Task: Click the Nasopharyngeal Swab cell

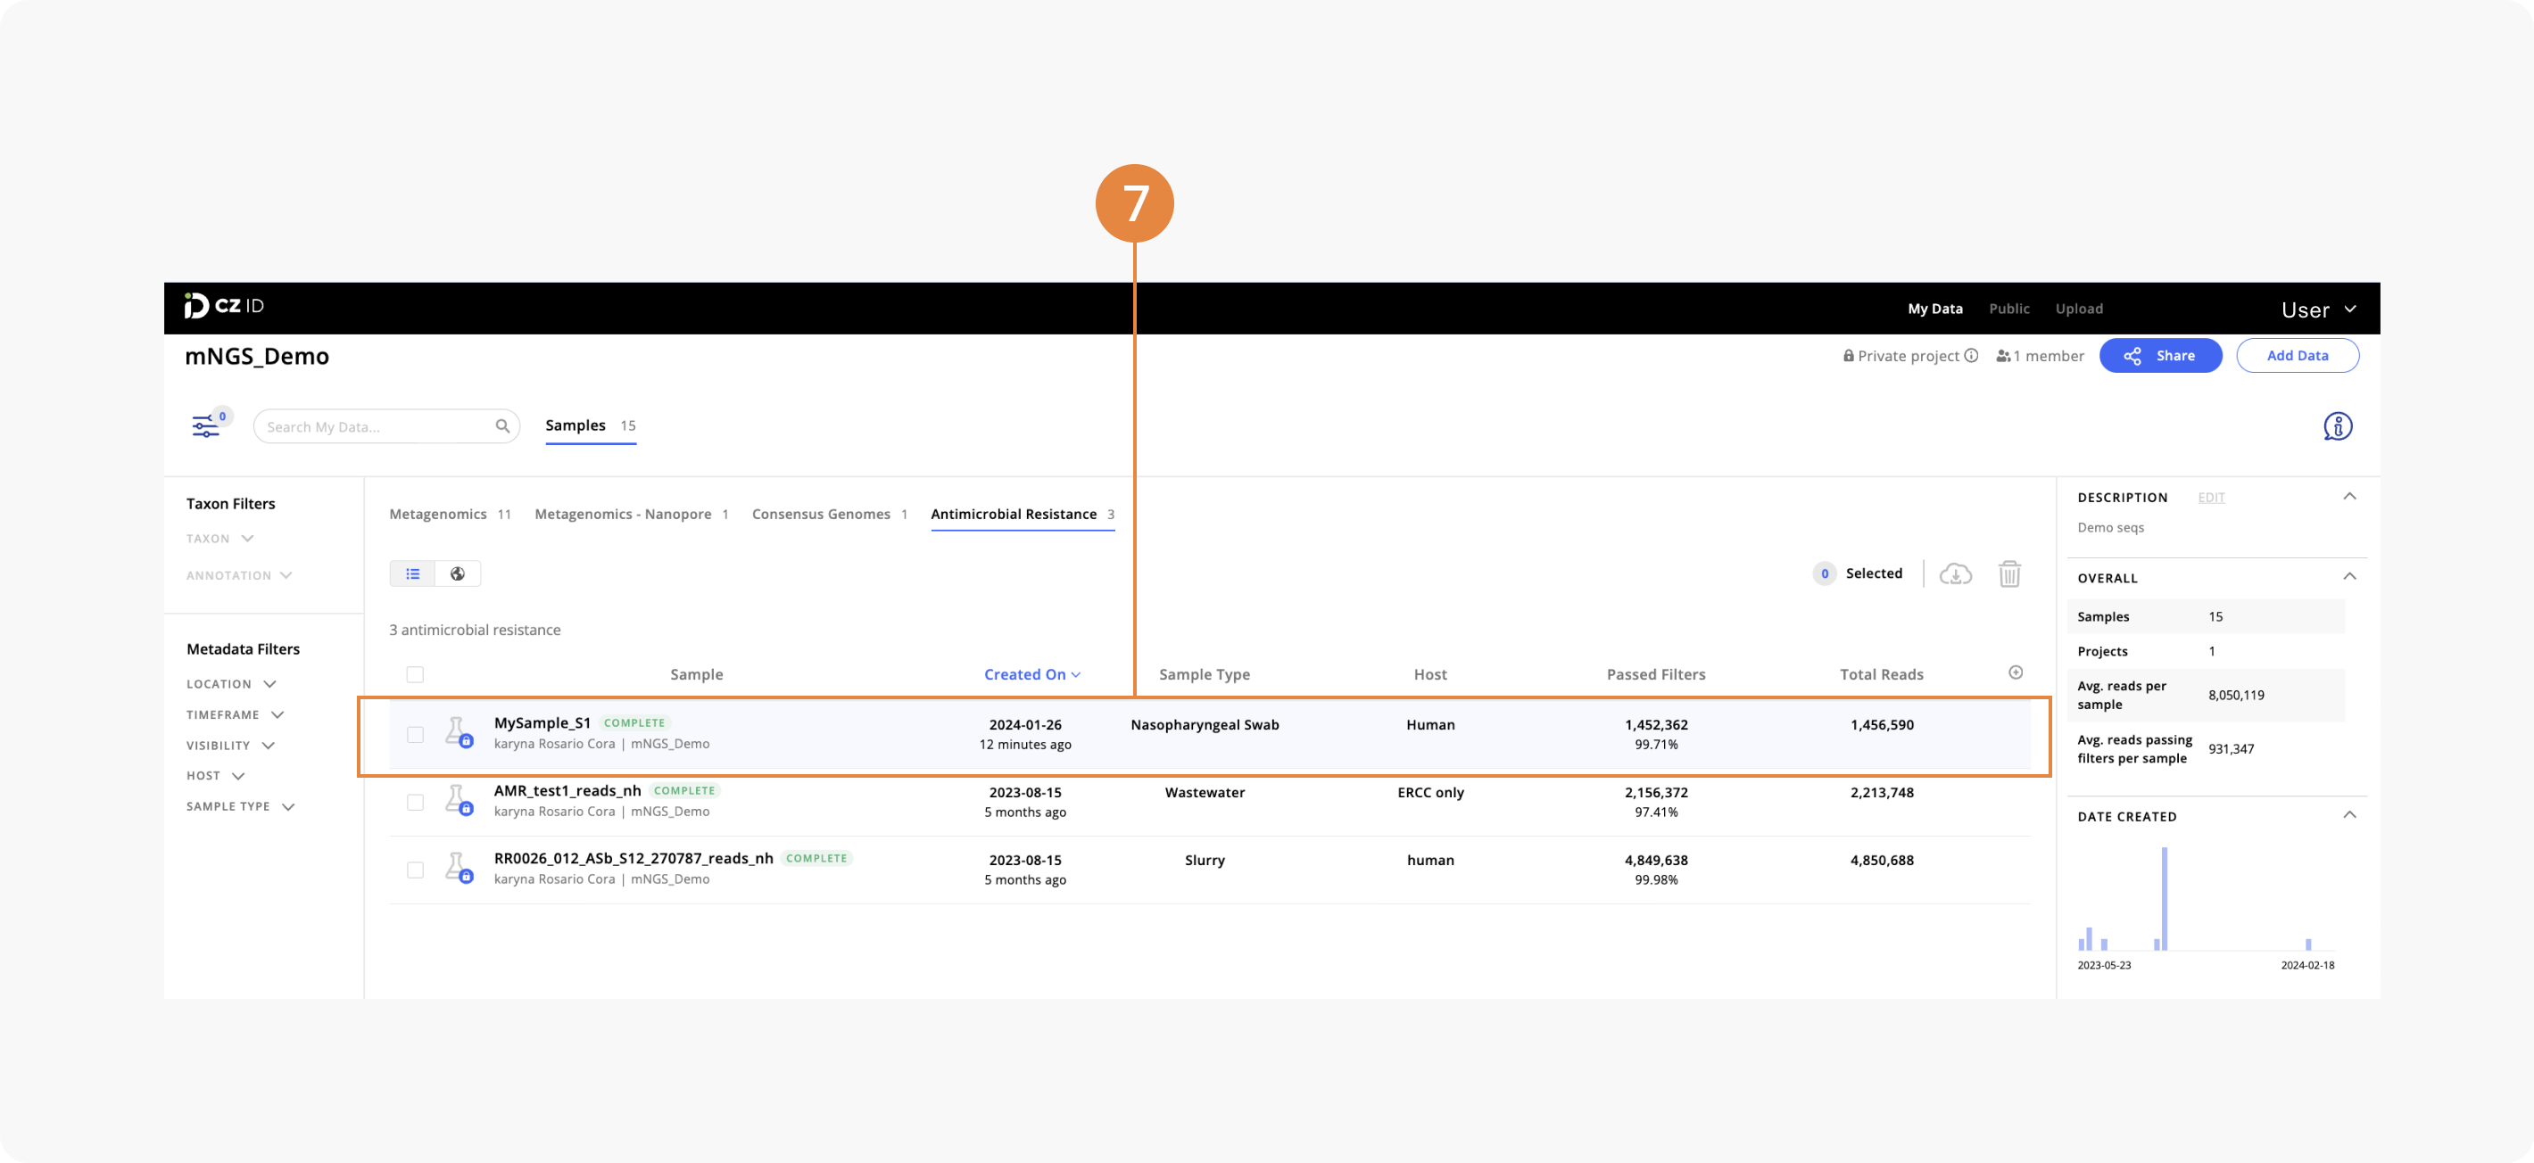Action: coord(1204,724)
